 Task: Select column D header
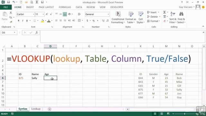(51, 46)
